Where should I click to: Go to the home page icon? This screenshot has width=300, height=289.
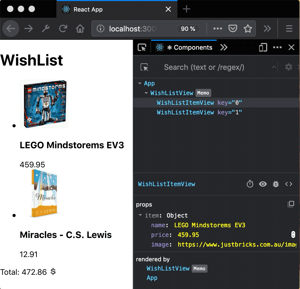pos(80,29)
